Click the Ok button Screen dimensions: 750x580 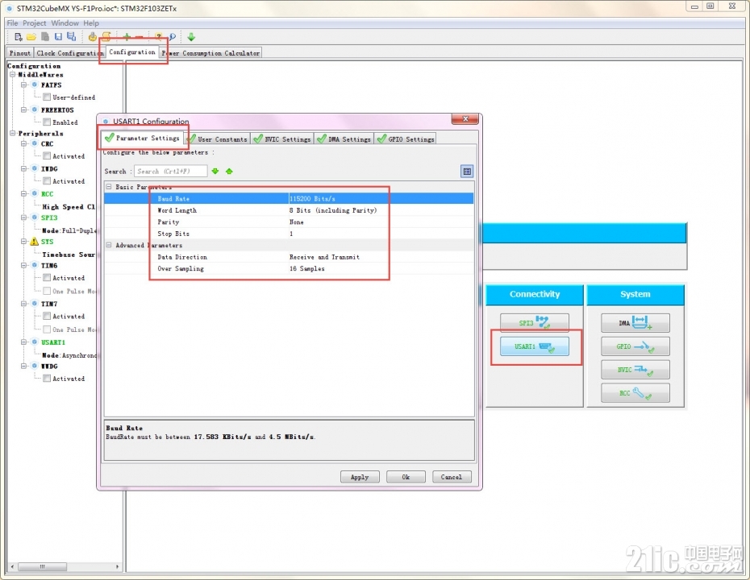point(406,477)
